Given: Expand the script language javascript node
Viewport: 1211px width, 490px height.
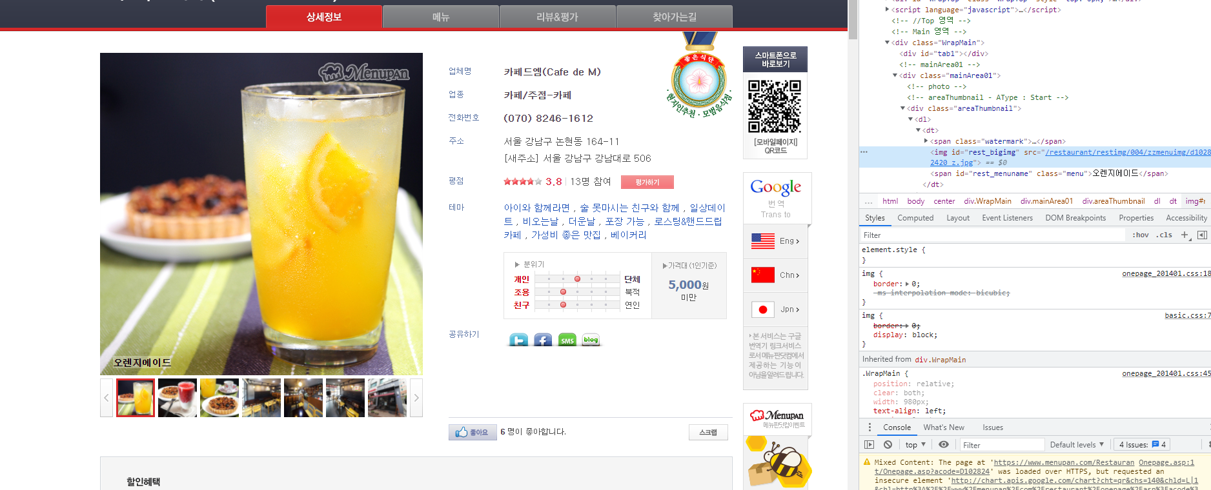Looking at the screenshot, I should point(888,10).
